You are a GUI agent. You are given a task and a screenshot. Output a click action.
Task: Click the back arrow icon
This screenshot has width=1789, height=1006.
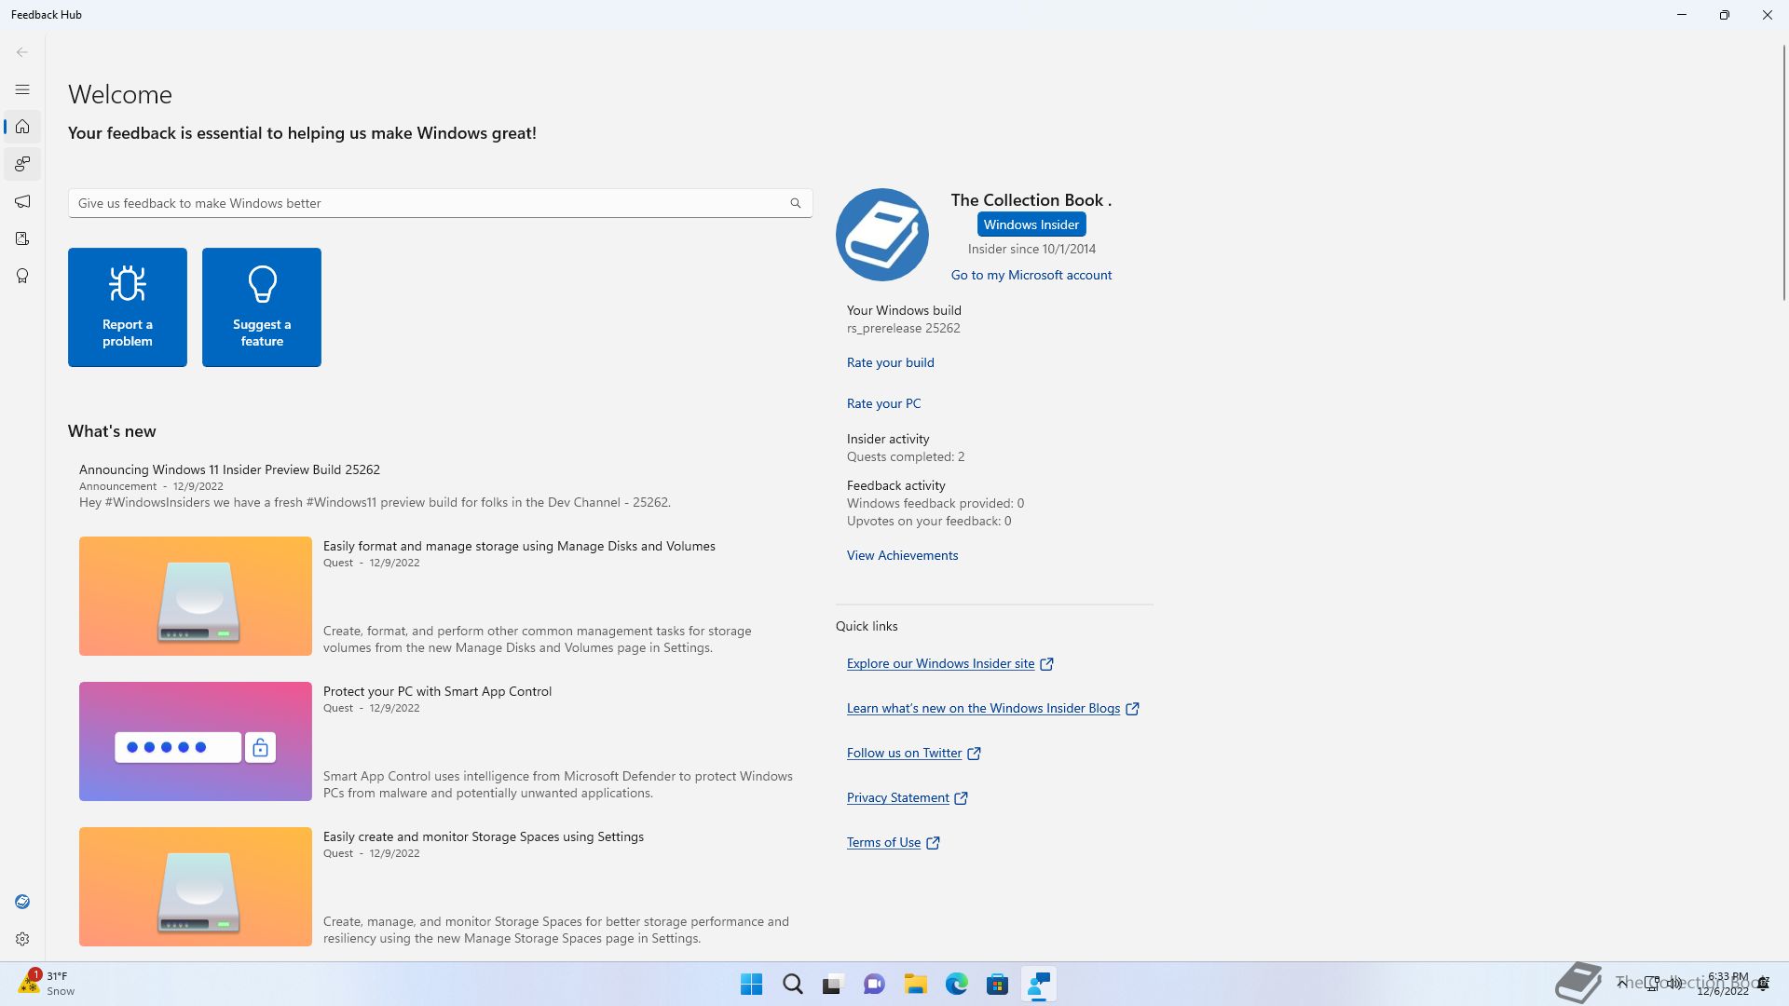coord(22,52)
